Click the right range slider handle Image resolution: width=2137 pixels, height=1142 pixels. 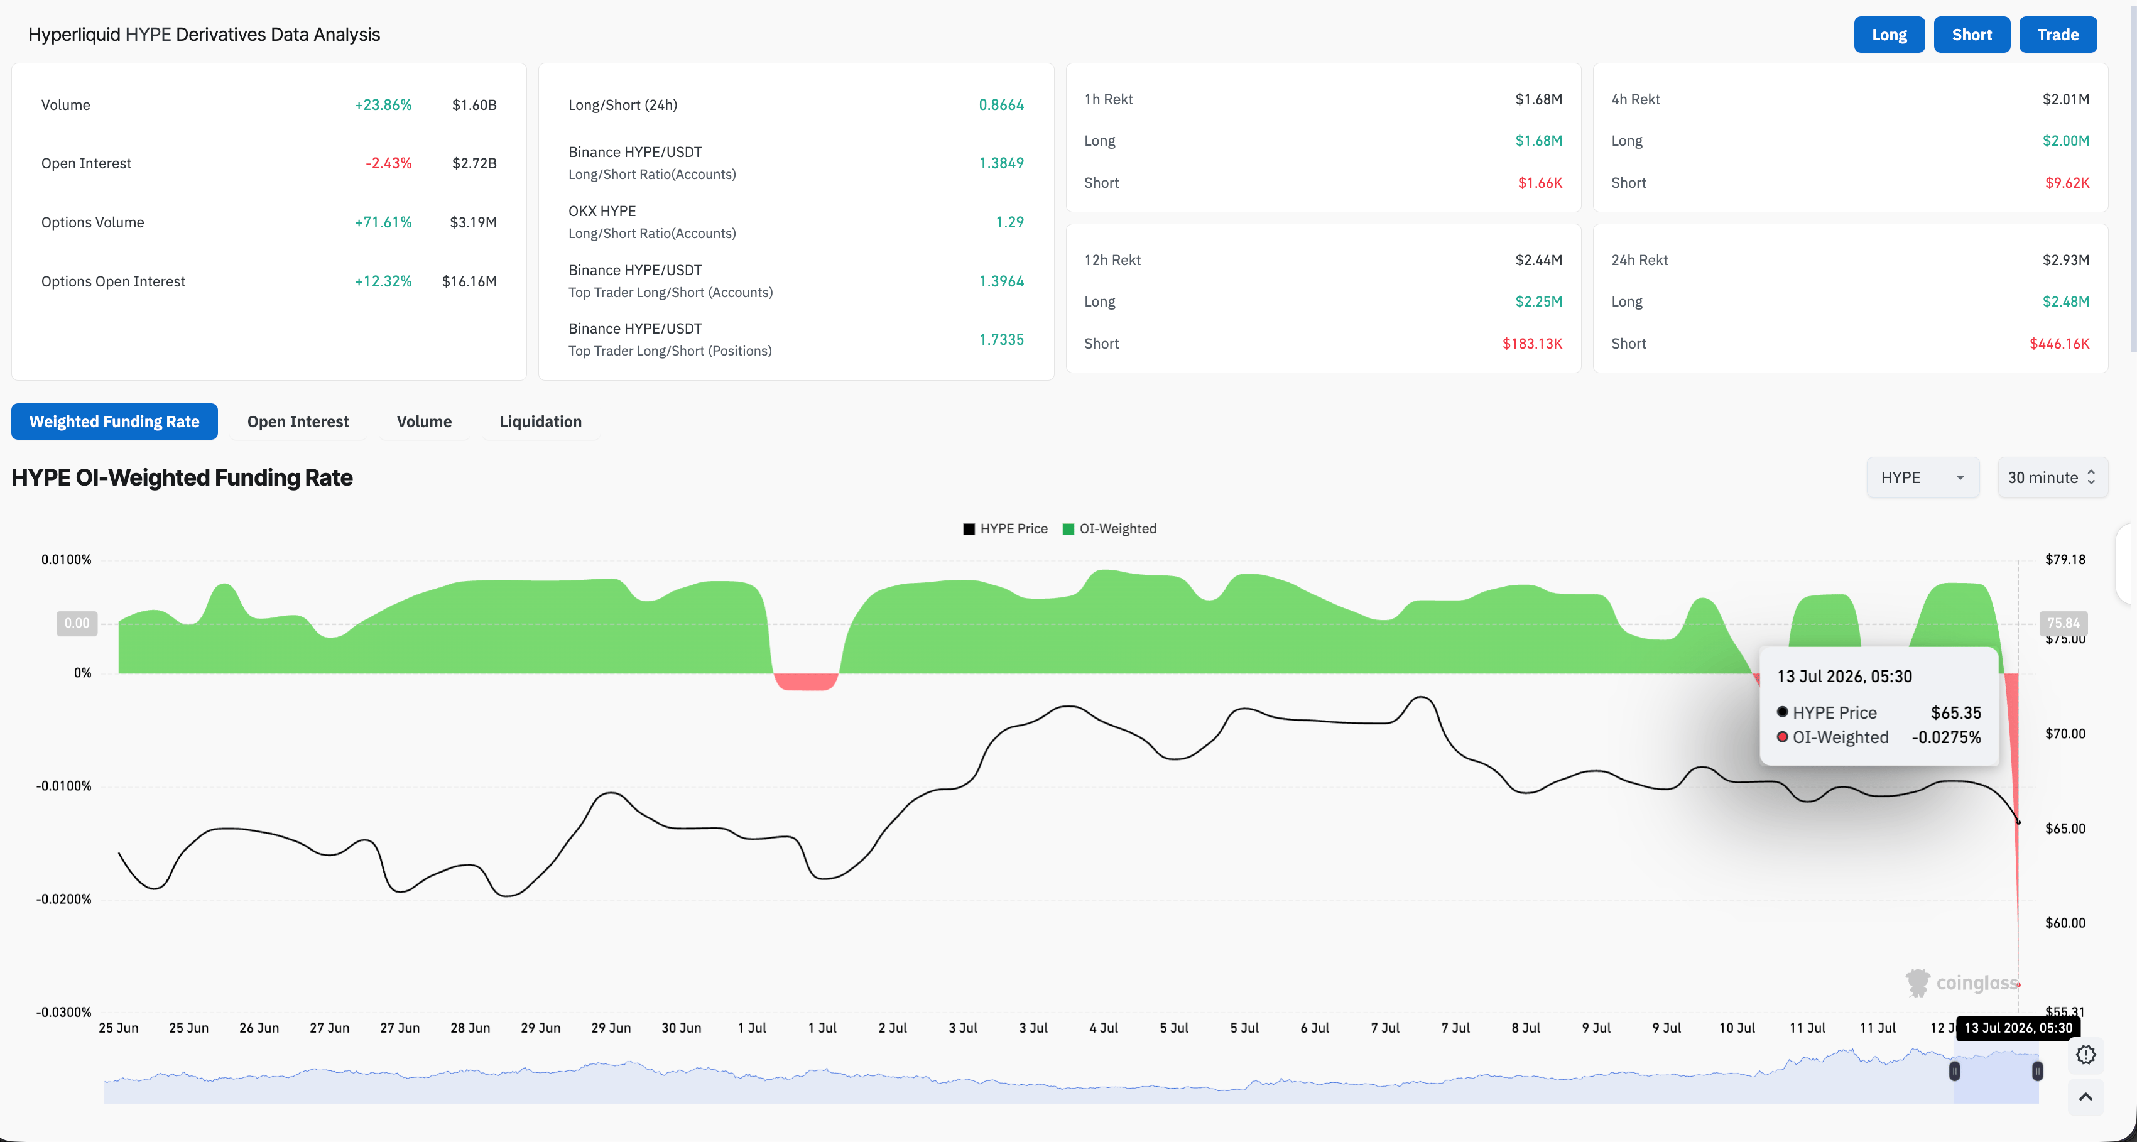[2038, 1072]
